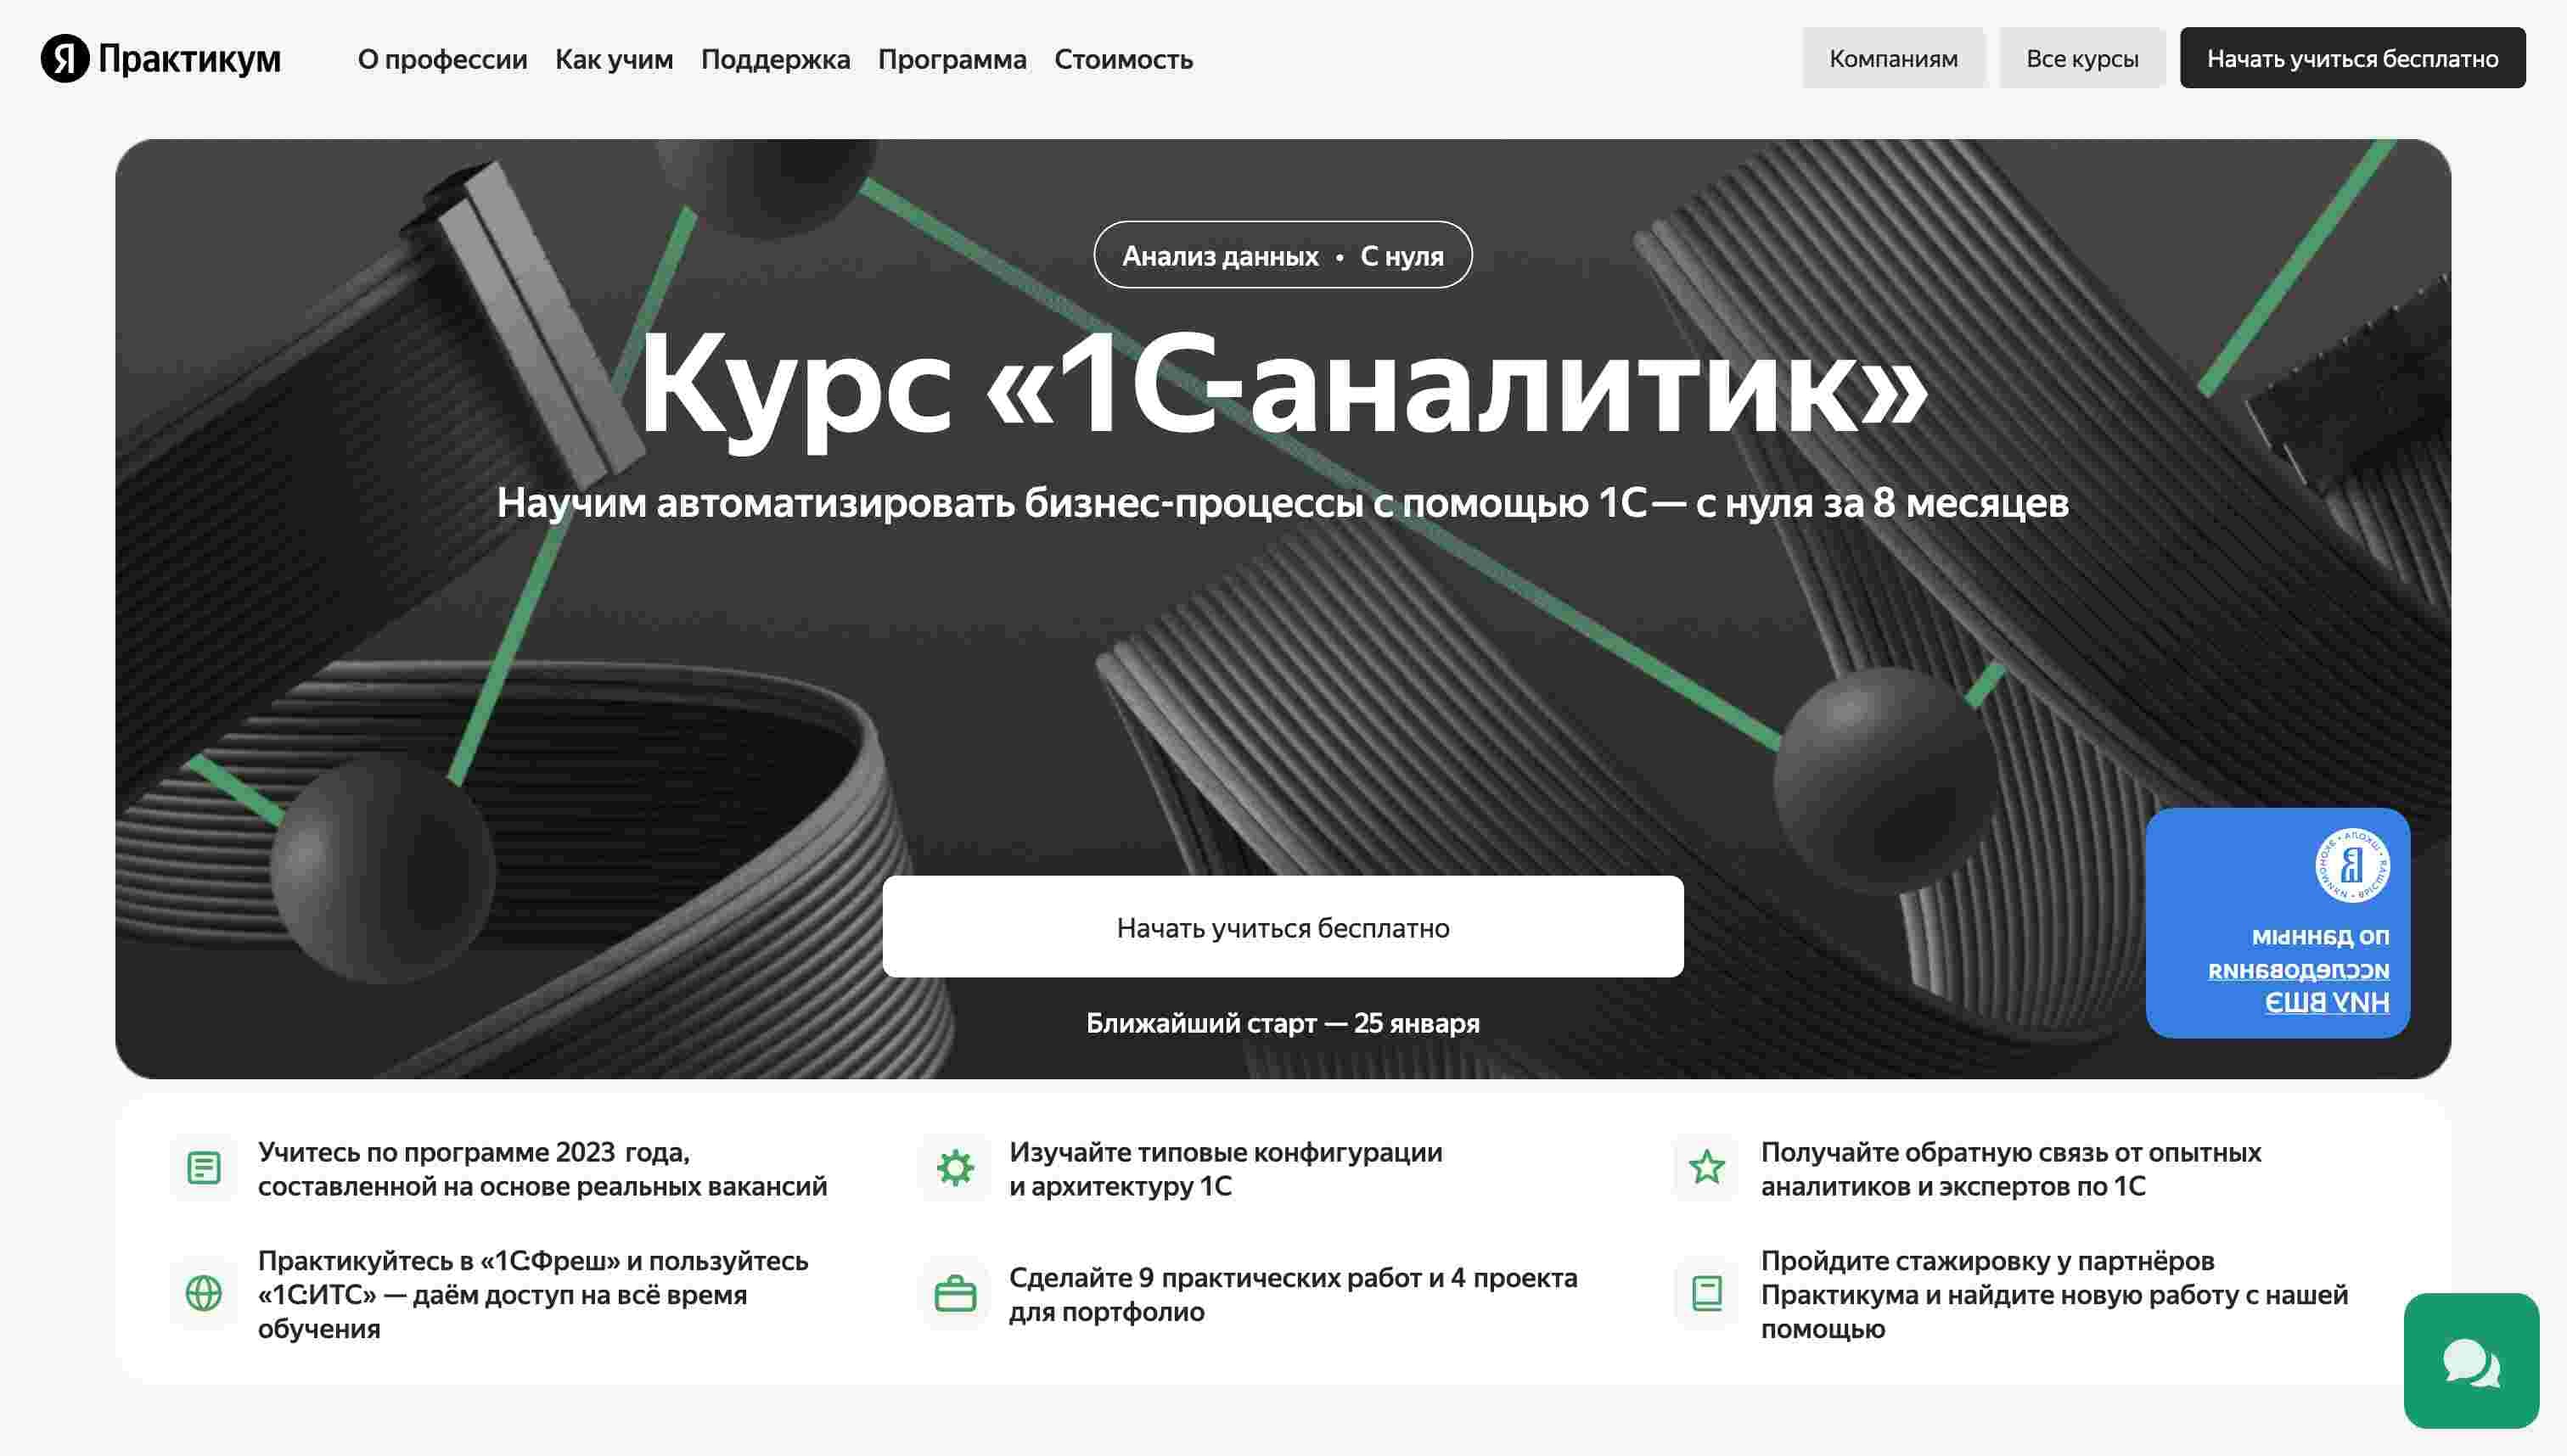Open the Поддержка navigation item
The image size is (2567, 1456).
click(775, 59)
